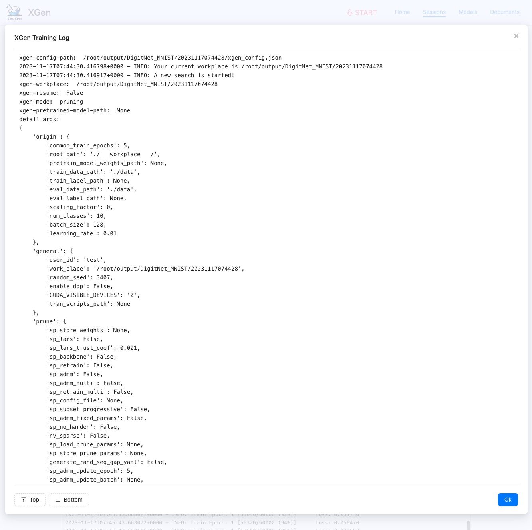Click the 'learning_rate': 0.01 line
Viewport: 532px width, 530px height.
click(x=81, y=233)
